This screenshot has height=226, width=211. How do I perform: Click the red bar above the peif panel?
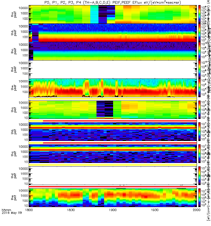click(113, 187)
